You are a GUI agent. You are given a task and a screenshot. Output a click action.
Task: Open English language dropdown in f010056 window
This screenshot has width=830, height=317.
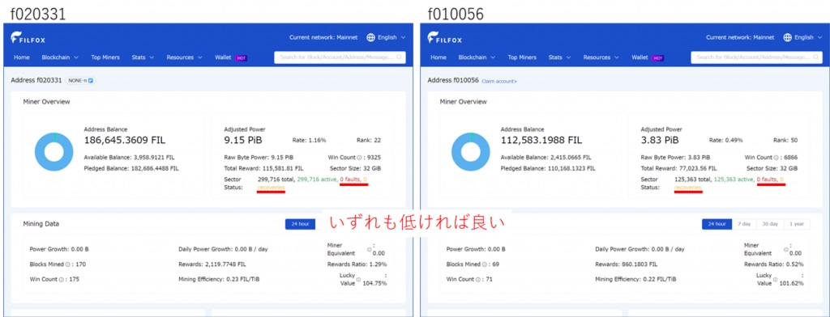point(808,37)
